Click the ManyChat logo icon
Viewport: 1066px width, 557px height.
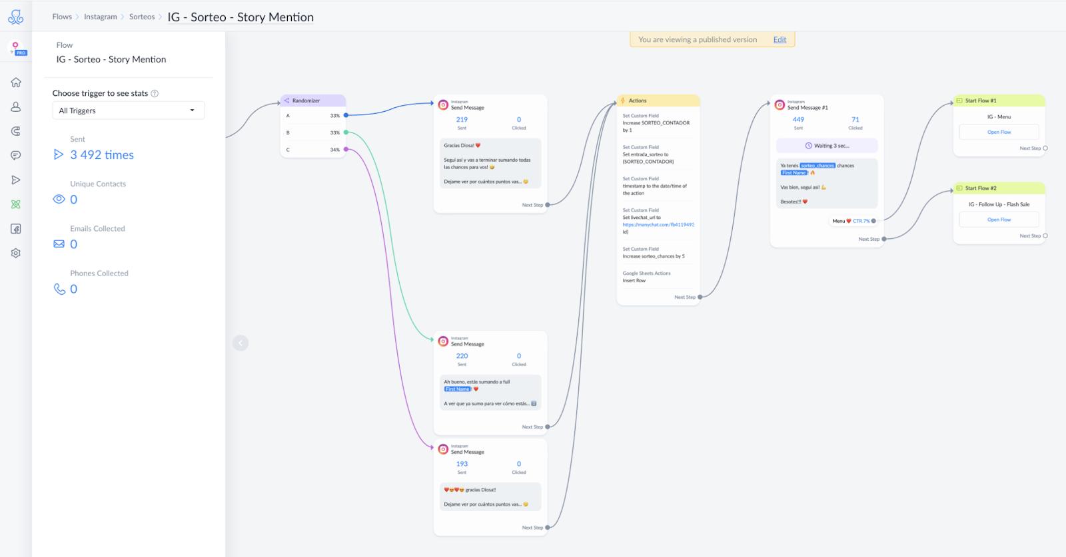click(x=16, y=17)
